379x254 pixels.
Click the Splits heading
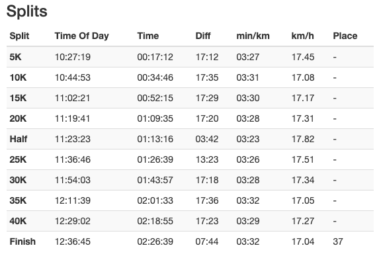click(x=27, y=11)
